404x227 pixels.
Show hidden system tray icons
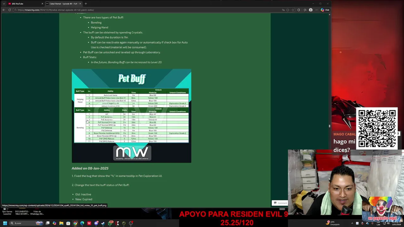(x=352, y=223)
